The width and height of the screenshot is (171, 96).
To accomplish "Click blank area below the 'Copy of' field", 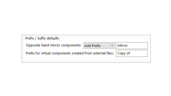I will coord(132,59).
